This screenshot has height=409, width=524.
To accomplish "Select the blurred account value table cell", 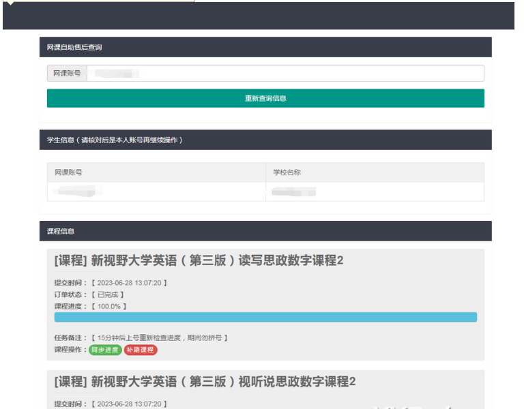I will click(156, 192).
